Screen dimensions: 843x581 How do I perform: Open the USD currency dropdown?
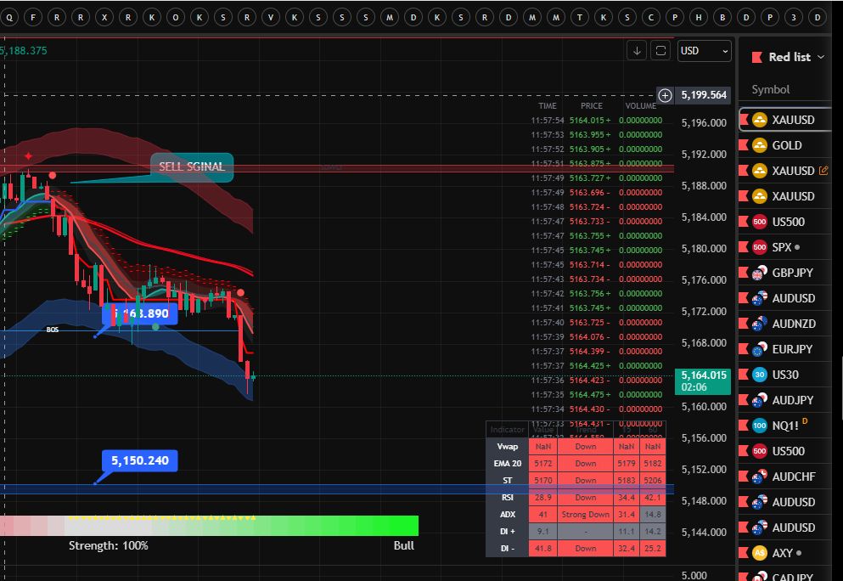pos(704,51)
